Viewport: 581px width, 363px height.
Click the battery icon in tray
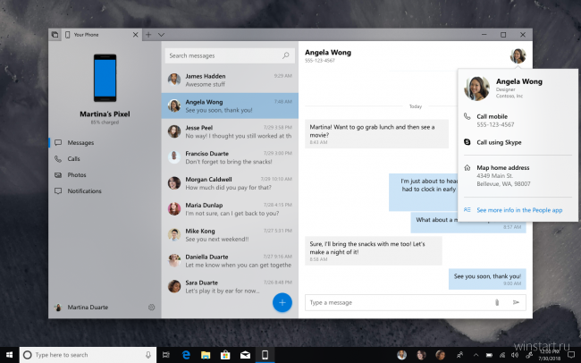pos(489,355)
